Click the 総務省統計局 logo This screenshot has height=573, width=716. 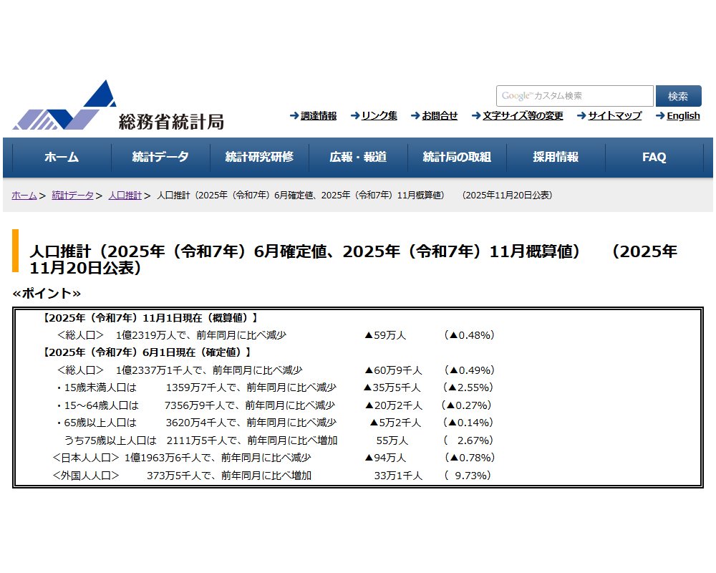[x=118, y=107]
